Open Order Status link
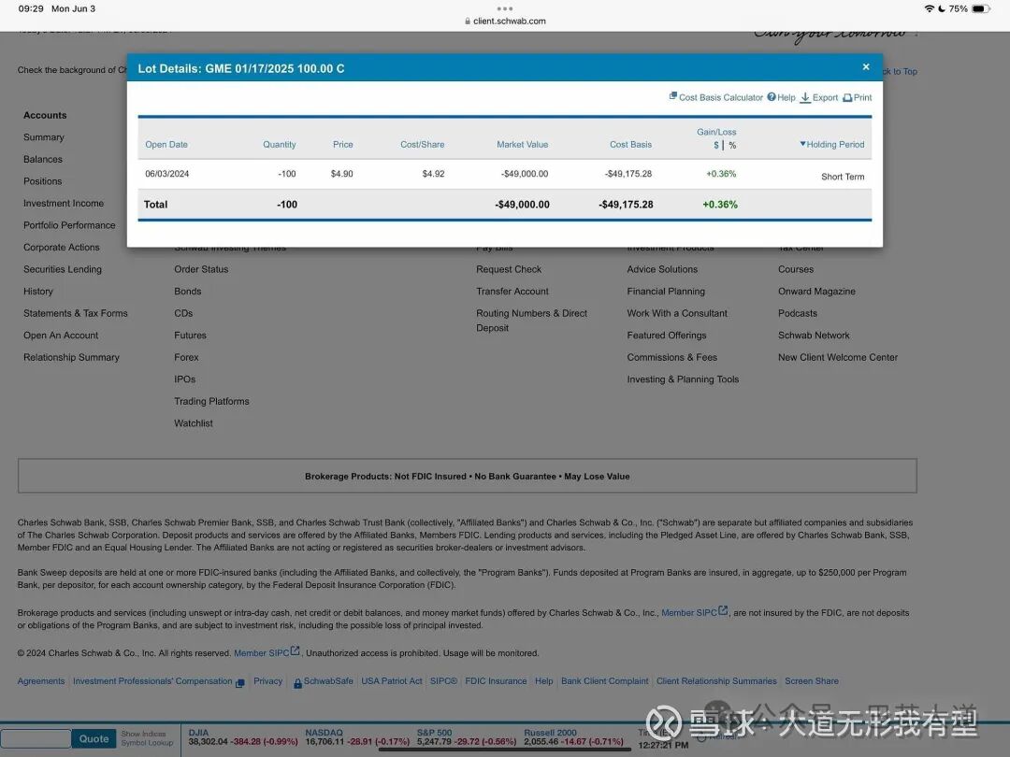Image resolution: width=1010 pixels, height=757 pixels. tap(201, 269)
